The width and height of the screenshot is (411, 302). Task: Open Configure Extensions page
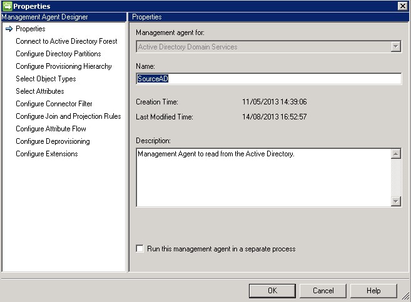coord(47,154)
